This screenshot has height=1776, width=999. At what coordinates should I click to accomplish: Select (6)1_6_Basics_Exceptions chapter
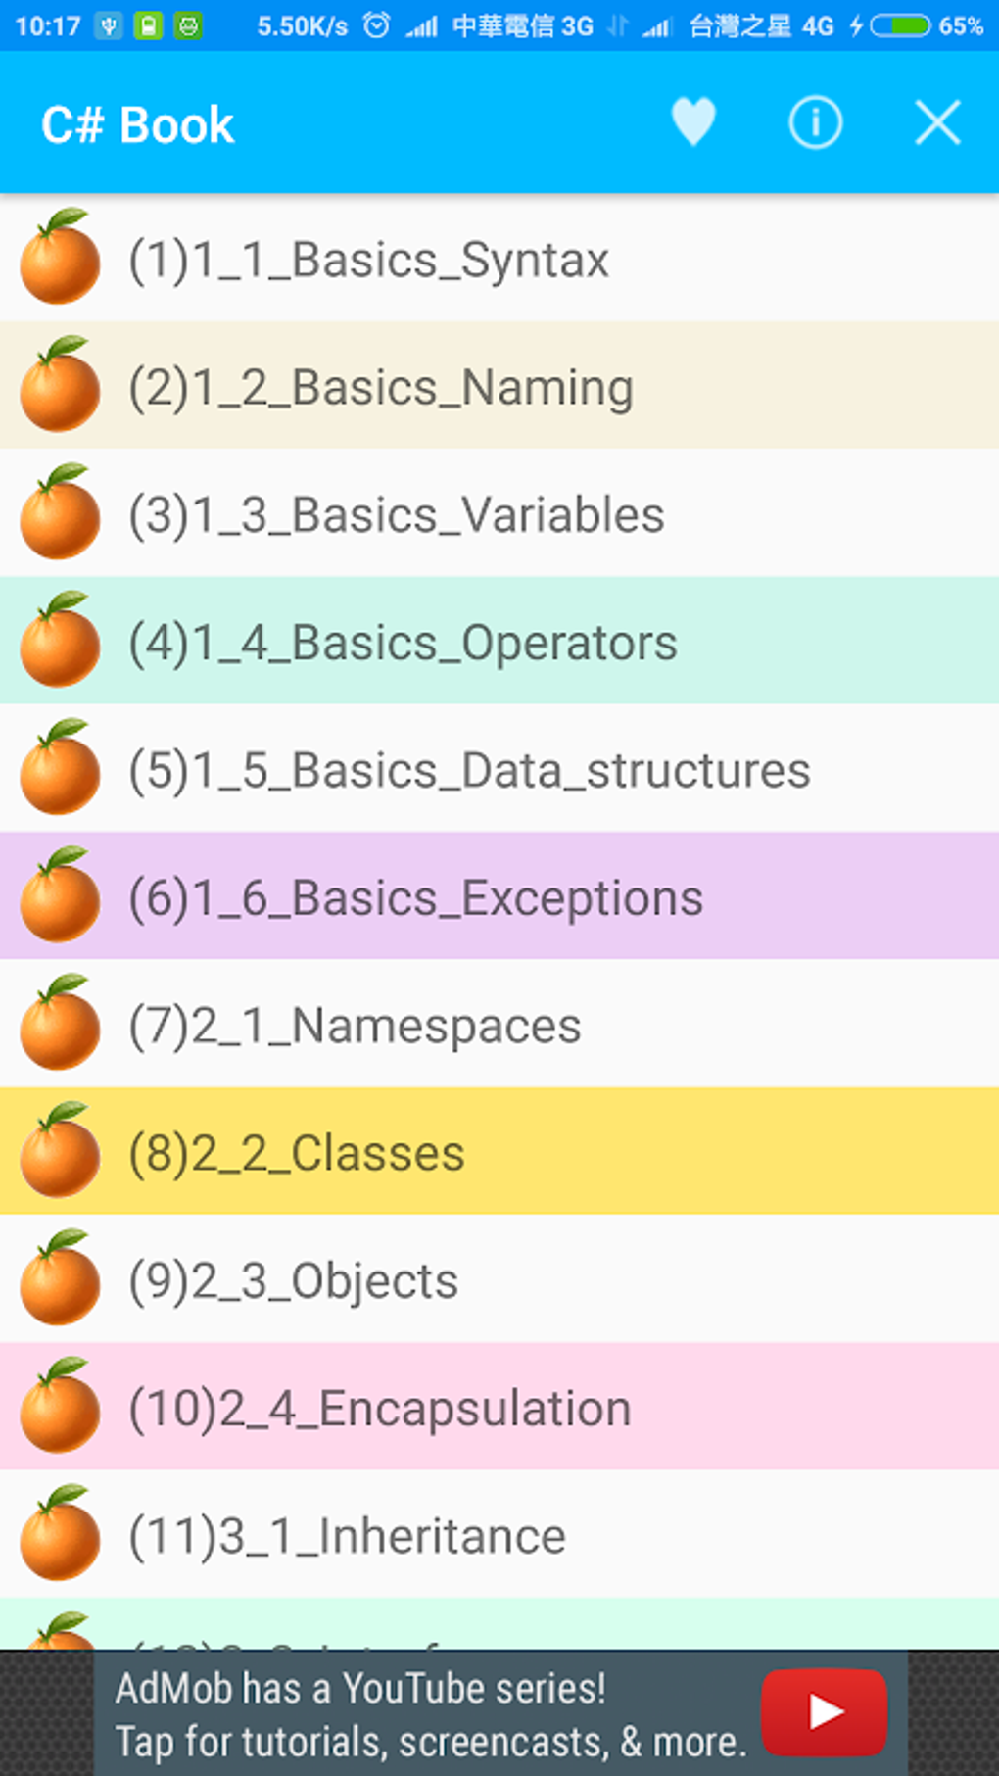[416, 898]
